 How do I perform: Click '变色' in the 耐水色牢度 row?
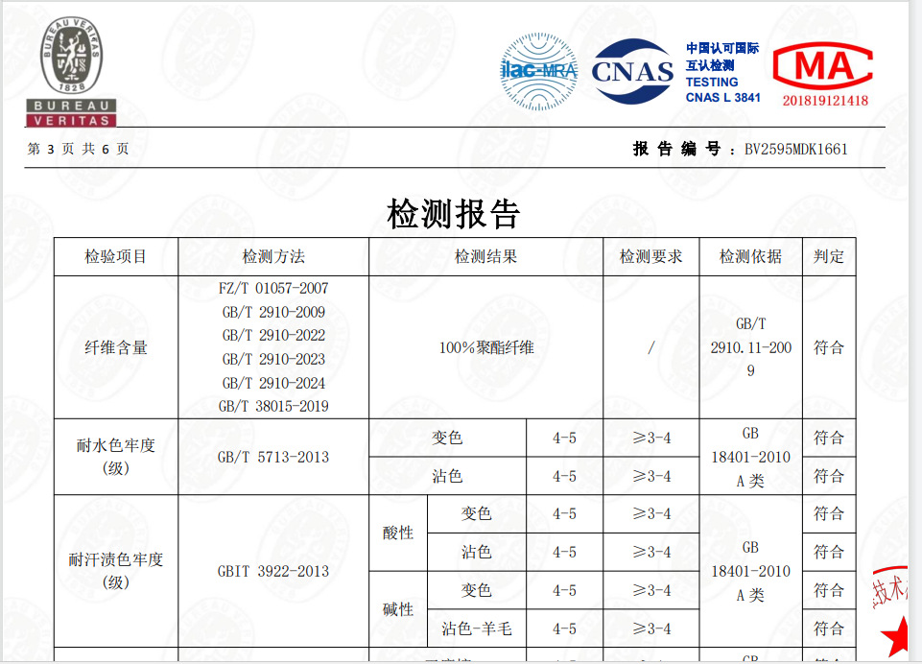(447, 438)
